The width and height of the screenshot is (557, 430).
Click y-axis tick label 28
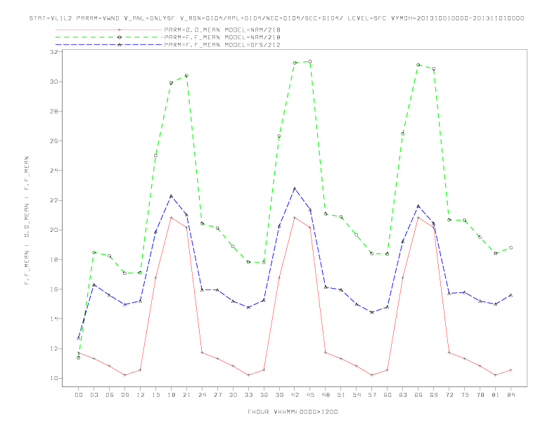[x=54, y=111]
